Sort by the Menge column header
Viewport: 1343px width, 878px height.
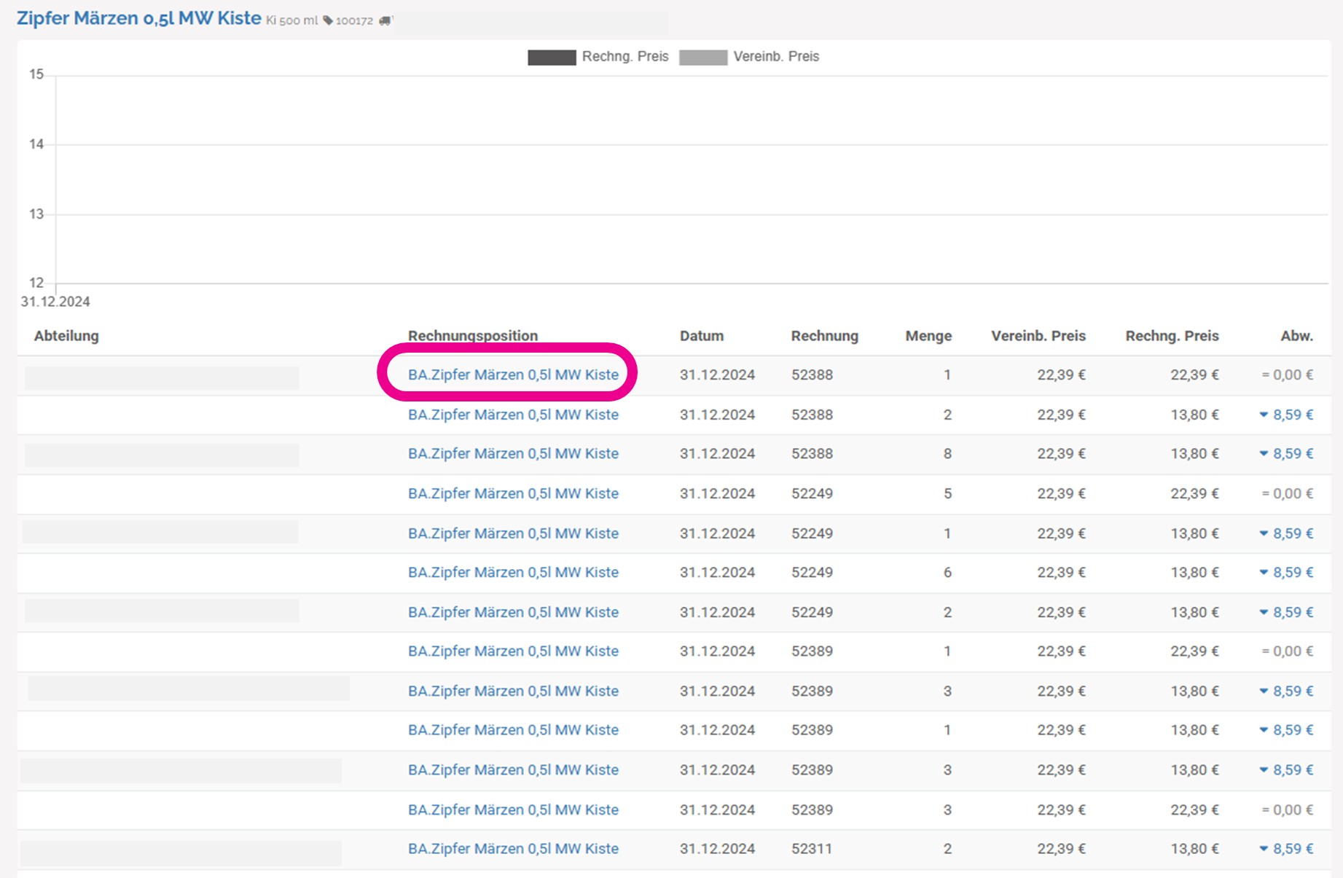tap(928, 336)
